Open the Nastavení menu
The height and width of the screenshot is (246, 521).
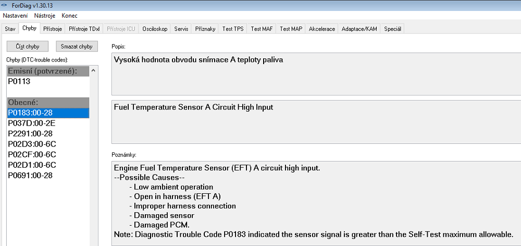[x=16, y=16]
